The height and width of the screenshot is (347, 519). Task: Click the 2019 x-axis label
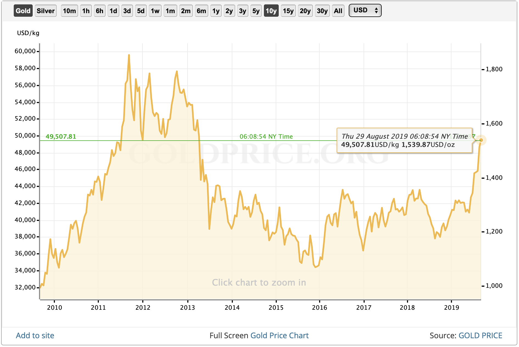click(x=451, y=308)
